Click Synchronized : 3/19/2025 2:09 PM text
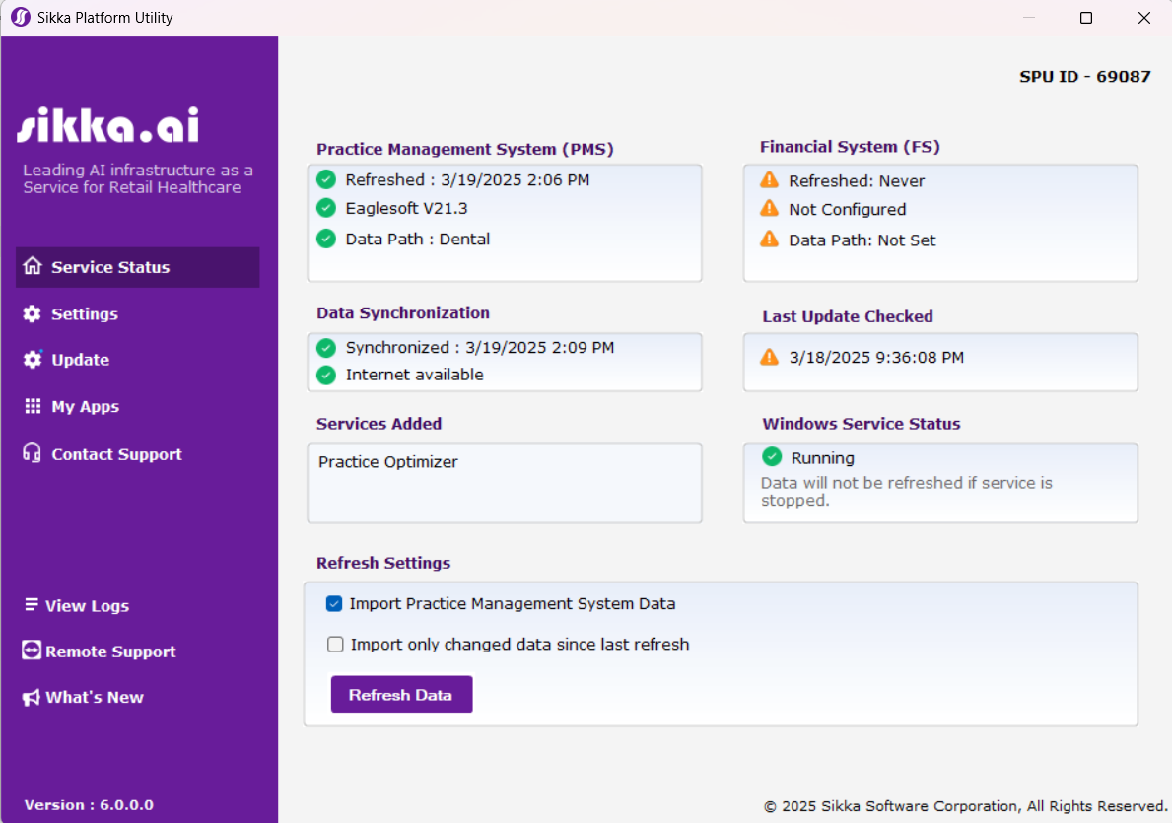Viewport: 1172px width, 823px height. pyautogui.click(x=480, y=348)
